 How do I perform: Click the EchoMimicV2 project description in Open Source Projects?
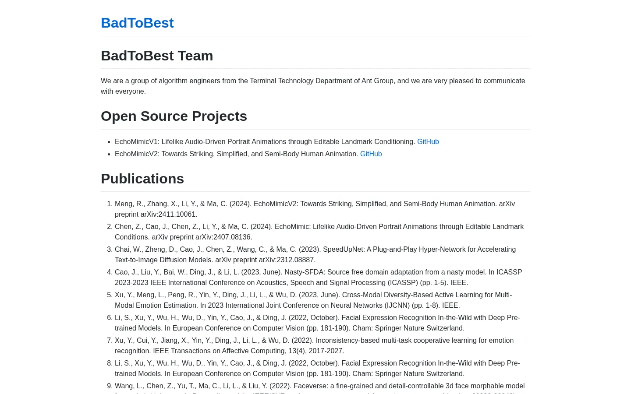click(237, 154)
